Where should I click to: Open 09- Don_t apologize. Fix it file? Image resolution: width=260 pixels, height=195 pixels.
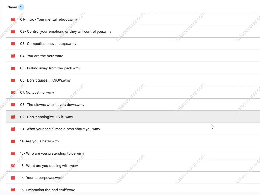46,117
